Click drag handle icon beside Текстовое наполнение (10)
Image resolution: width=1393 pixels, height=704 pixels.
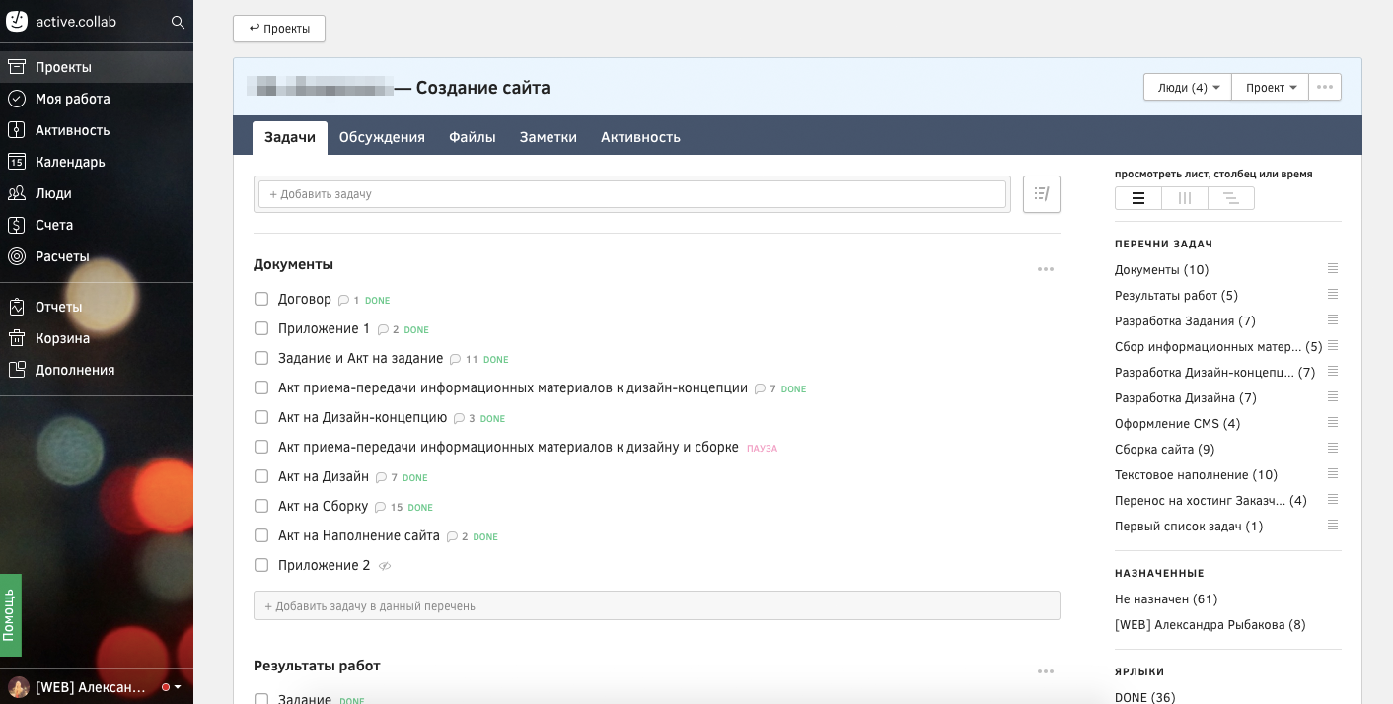(x=1333, y=473)
